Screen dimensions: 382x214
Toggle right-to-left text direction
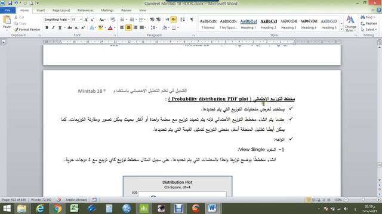pyautogui.click(x=174, y=20)
